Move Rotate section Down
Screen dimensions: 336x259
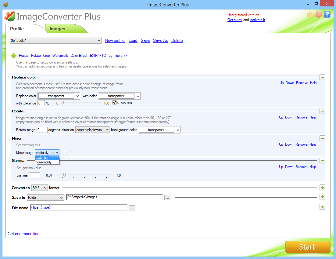coord(289,117)
